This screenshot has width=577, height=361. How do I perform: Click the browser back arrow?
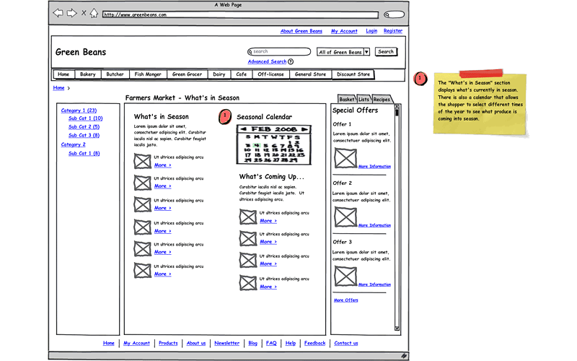(58, 13)
